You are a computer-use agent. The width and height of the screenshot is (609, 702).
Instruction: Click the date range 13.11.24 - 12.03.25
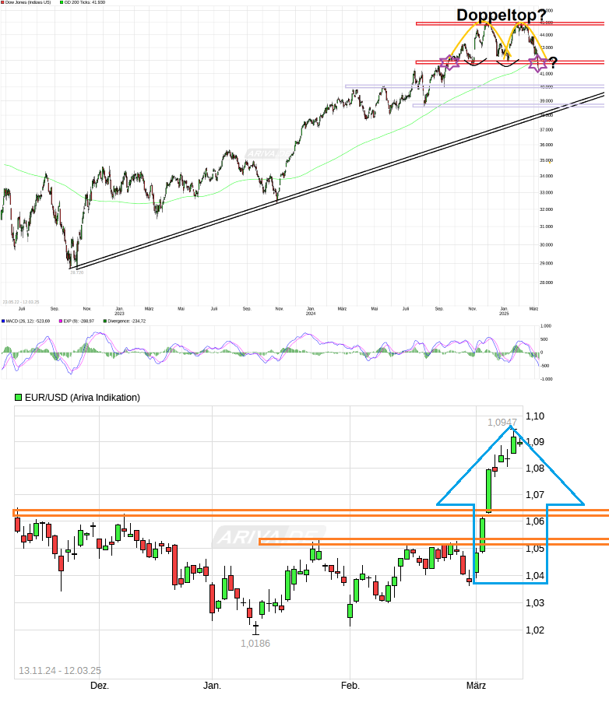(60, 670)
